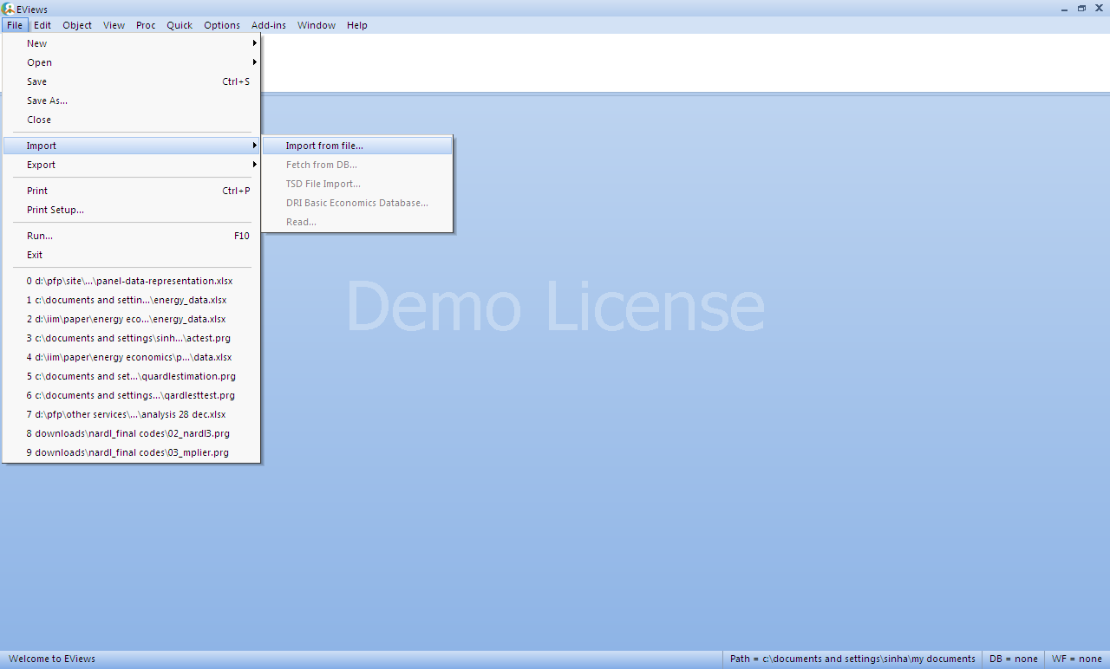Open recent program quardlestimation.prg
Viewport: 1110px width, 669px height.
(132, 376)
